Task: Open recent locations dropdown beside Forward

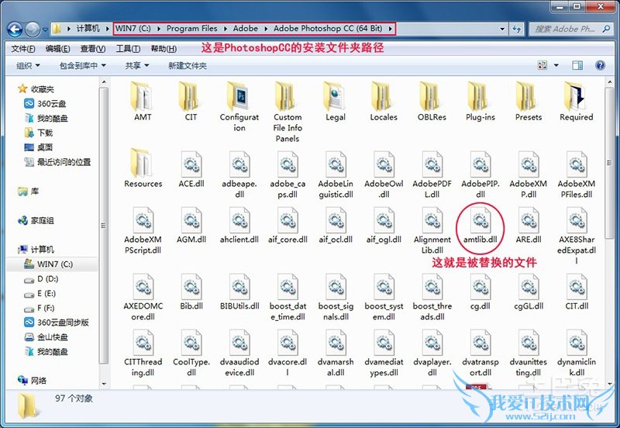Action: pos(45,29)
